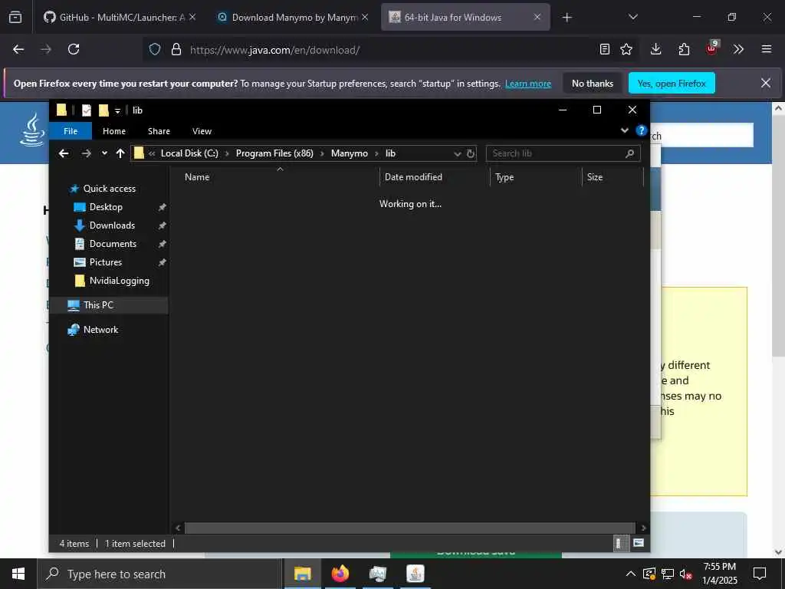Screen dimensions: 785x589
Task: Click Explorer back navigation arrow
Action: [64, 153]
